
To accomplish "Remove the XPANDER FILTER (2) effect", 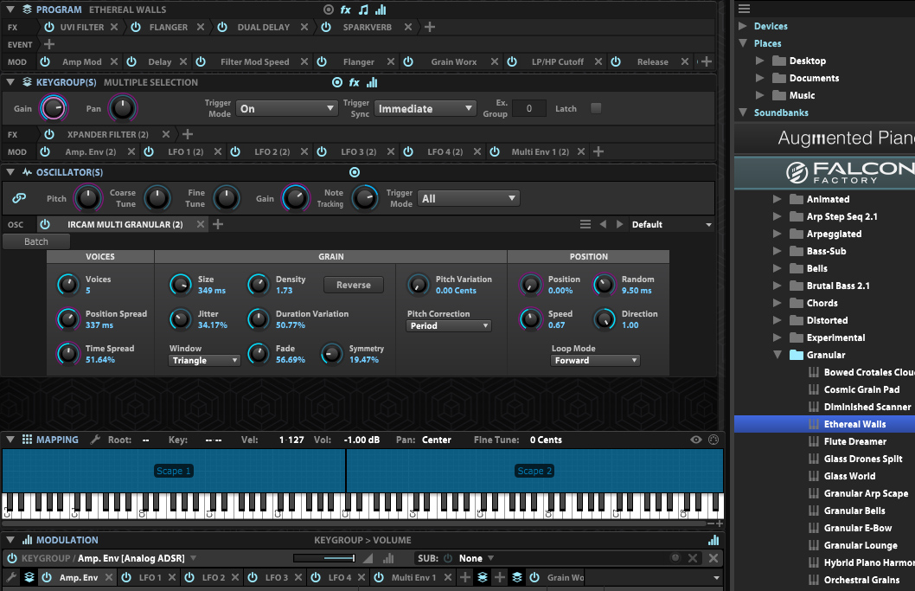I will point(166,134).
